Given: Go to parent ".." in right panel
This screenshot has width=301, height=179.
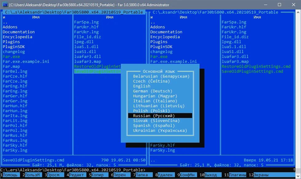Looking at the screenshot, I should click(x=152, y=22).
